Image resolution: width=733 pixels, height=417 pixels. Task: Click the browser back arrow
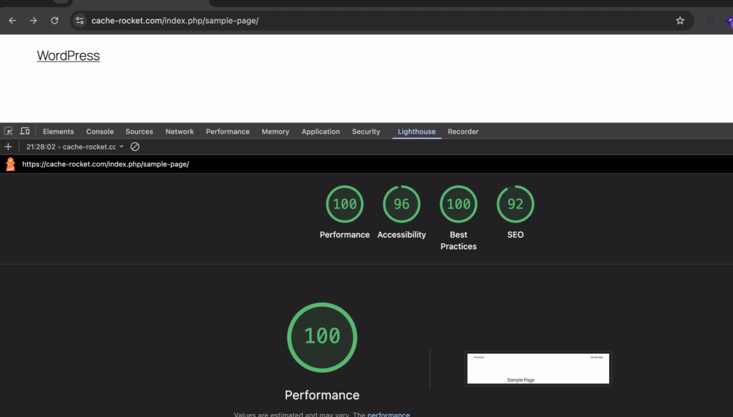13,21
